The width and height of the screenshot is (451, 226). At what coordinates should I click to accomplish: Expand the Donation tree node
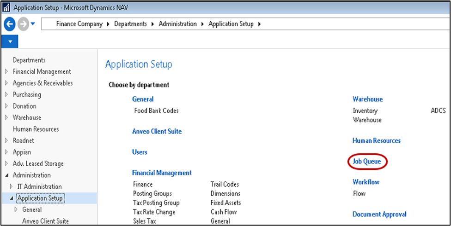[x=6, y=106]
